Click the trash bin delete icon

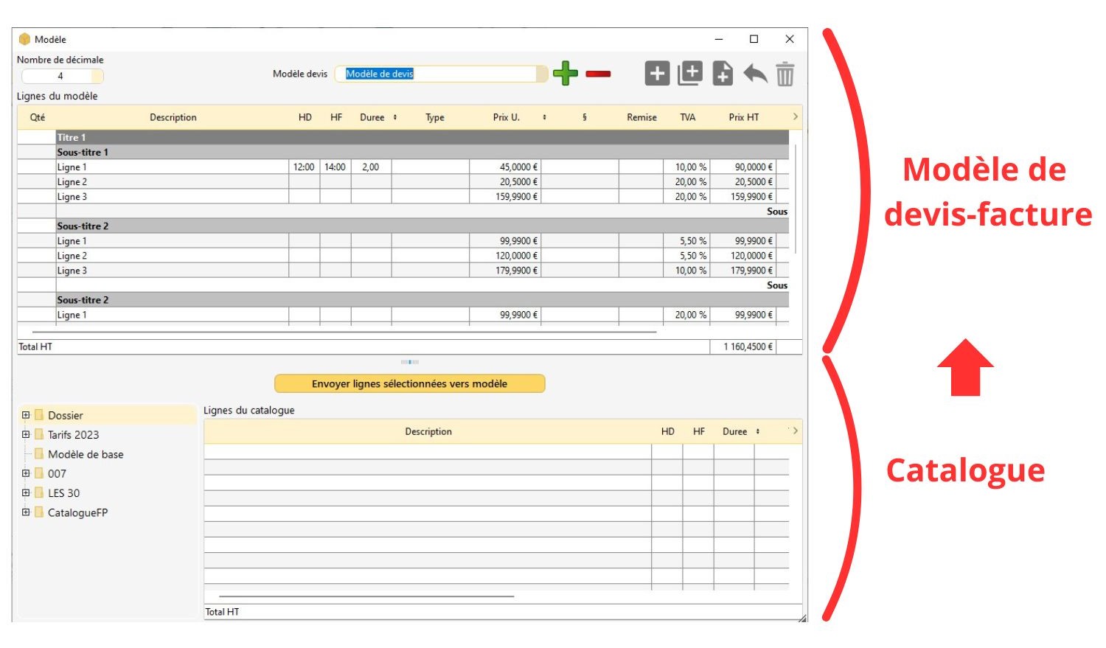[x=785, y=74]
